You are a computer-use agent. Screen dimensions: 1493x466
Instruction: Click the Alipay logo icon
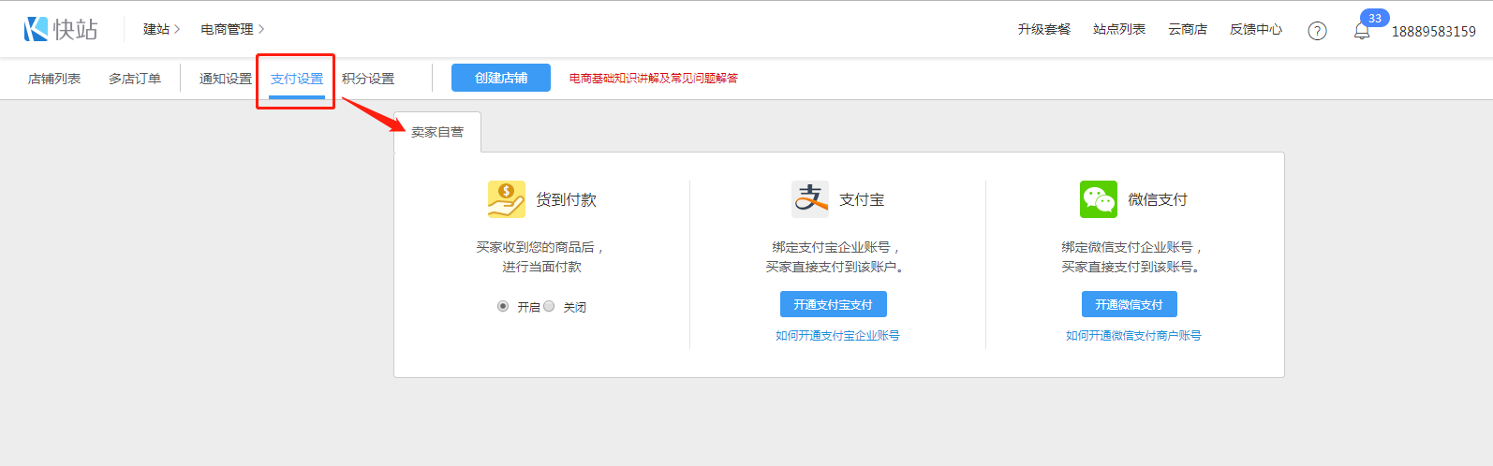pyautogui.click(x=810, y=199)
